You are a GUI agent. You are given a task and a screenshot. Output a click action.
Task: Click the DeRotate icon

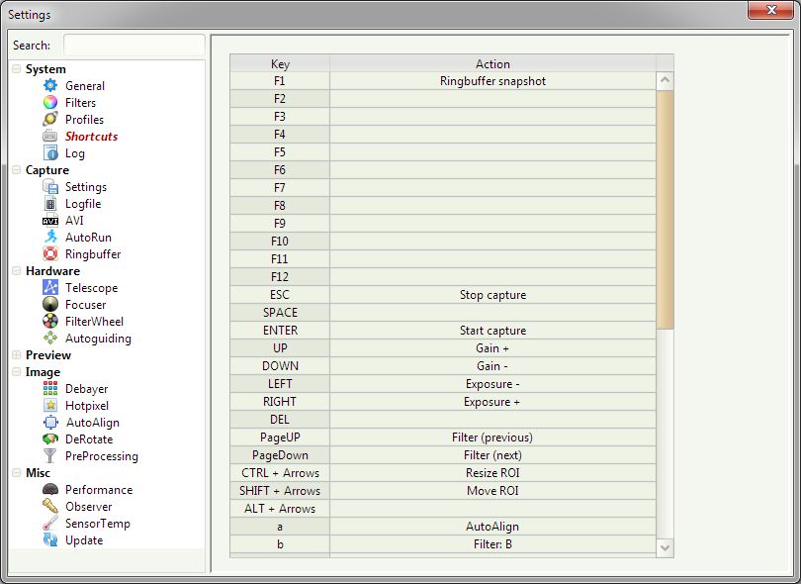click(50, 438)
